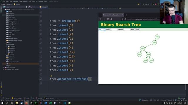Screen dimensions: 188x105
Task: Stop the running process with the red square
Action: tap(156, 4)
